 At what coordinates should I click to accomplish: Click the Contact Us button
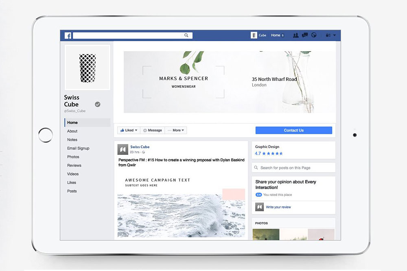coord(293,130)
